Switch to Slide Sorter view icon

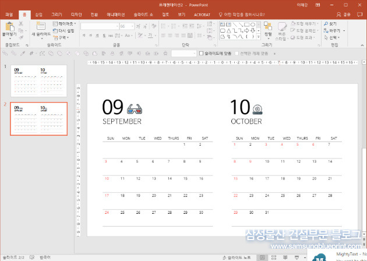click(274, 258)
